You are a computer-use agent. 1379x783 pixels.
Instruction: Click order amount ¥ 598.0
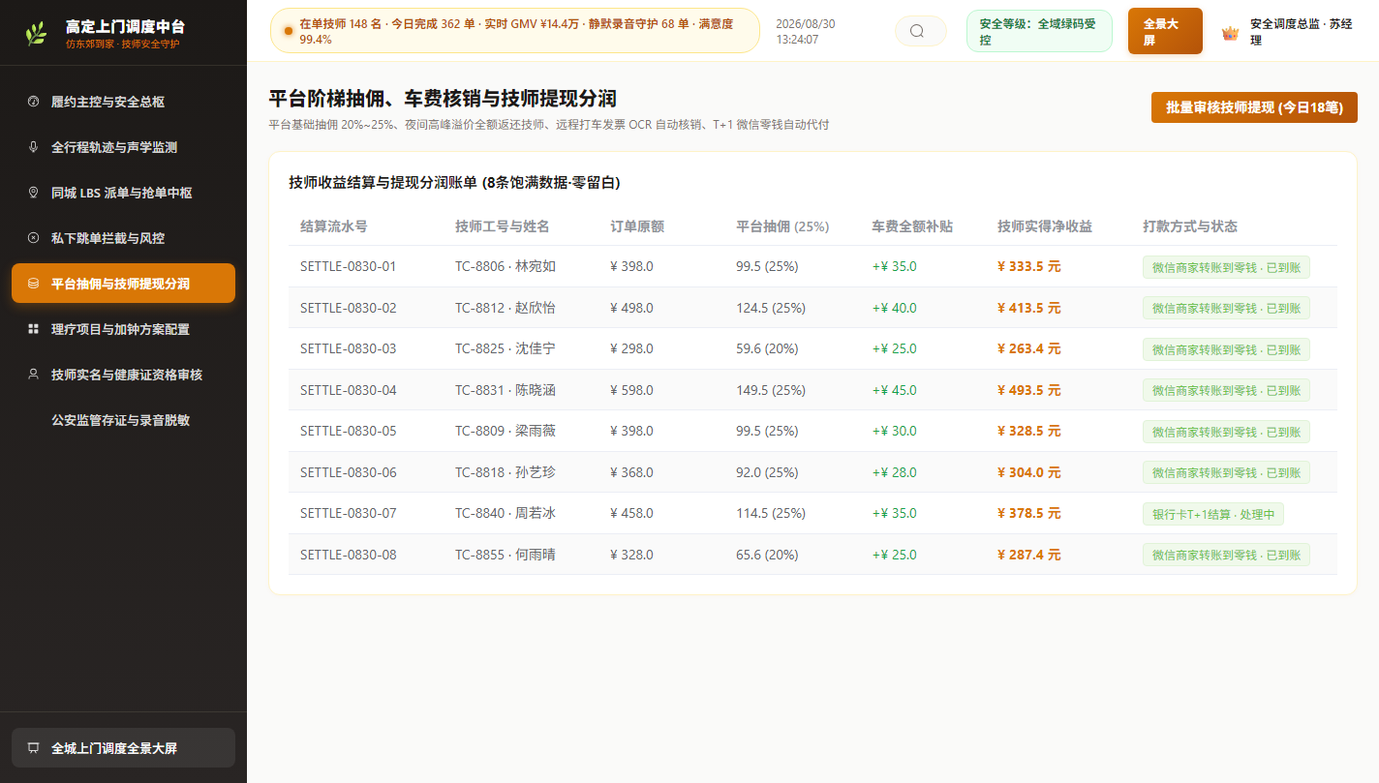coord(631,390)
